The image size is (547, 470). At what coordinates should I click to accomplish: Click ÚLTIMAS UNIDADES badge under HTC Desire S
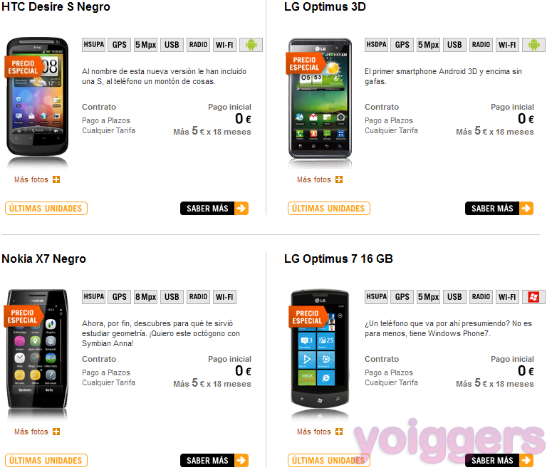[46, 208]
